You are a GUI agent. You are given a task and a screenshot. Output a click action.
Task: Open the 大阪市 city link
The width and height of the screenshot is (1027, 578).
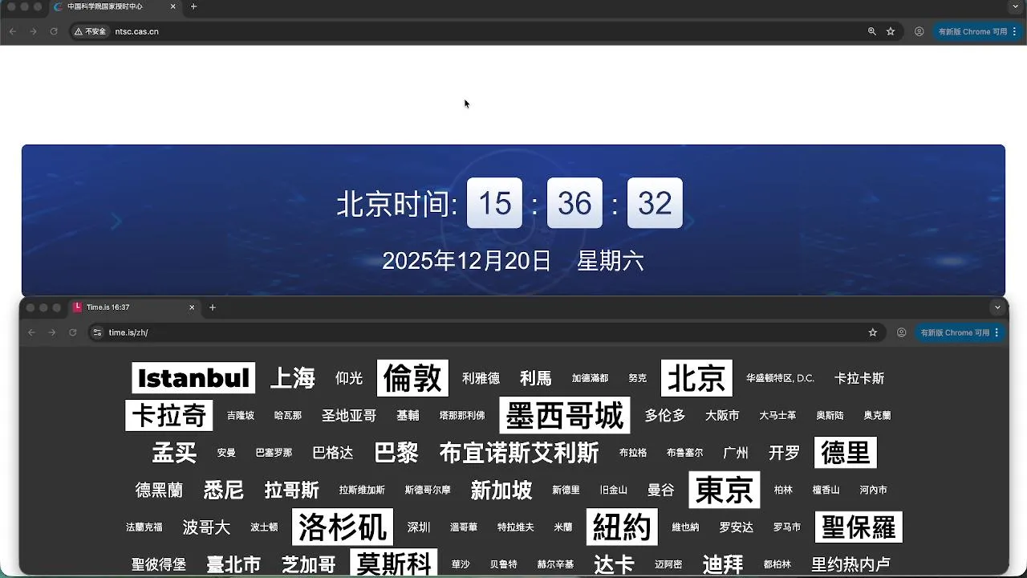722,416
